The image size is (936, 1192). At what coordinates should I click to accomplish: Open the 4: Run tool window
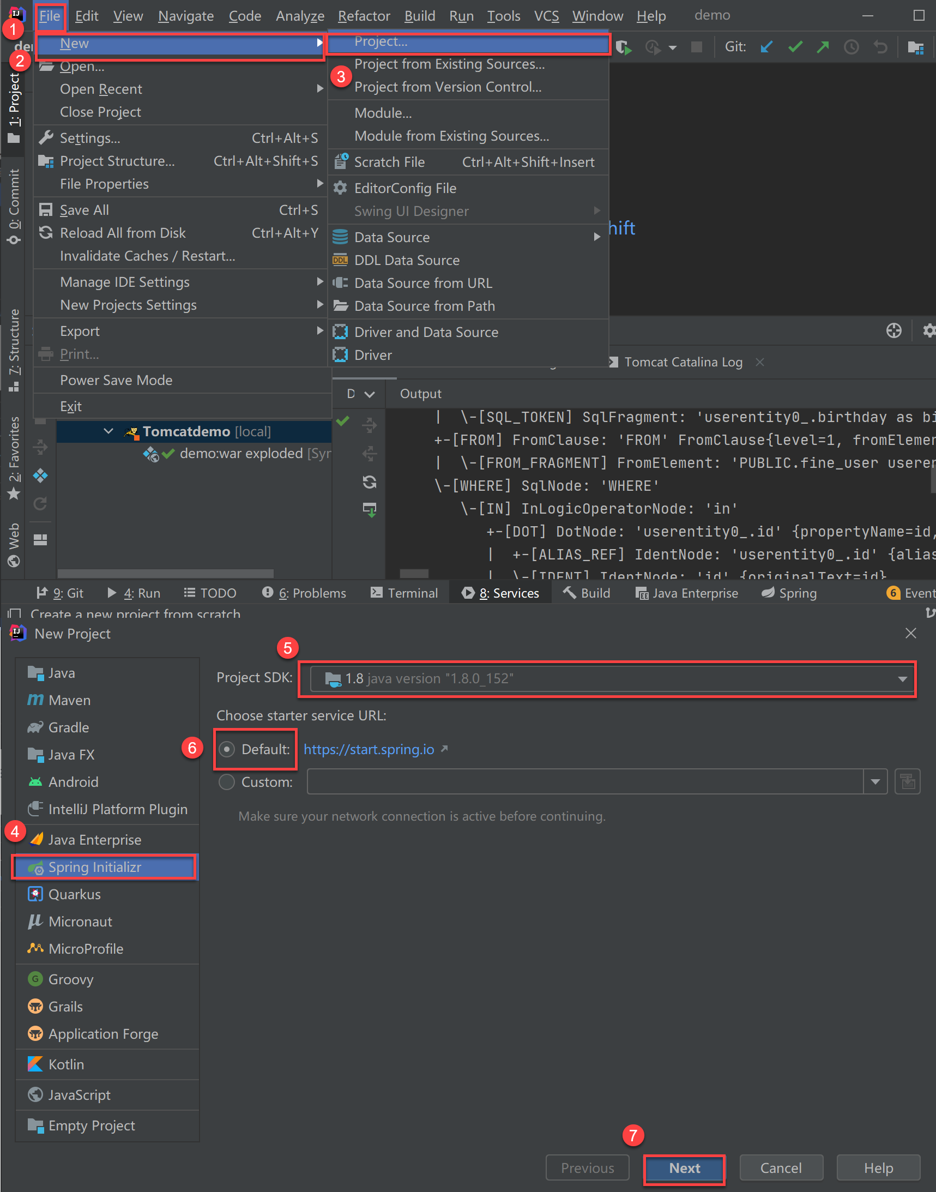click(x=134, y=593)
